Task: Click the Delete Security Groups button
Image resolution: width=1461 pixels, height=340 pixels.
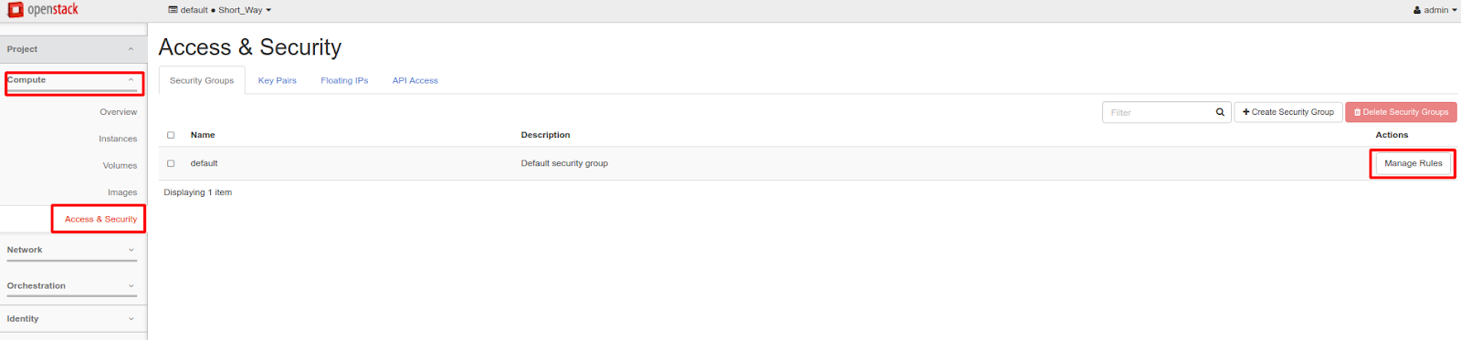Action: [1401, 112]
